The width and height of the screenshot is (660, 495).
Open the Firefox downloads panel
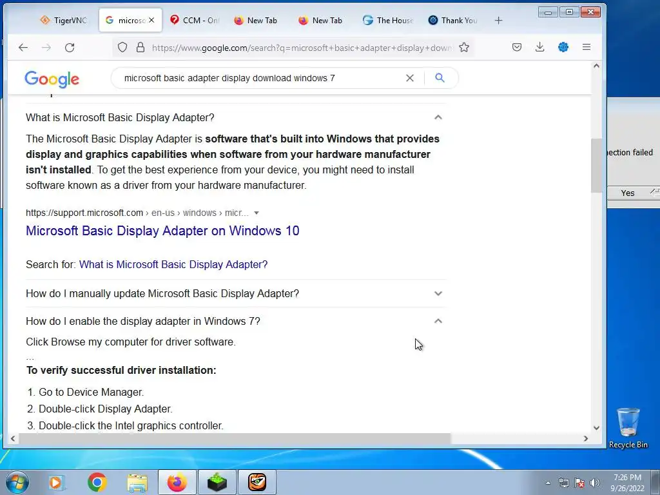click(539, 47)
